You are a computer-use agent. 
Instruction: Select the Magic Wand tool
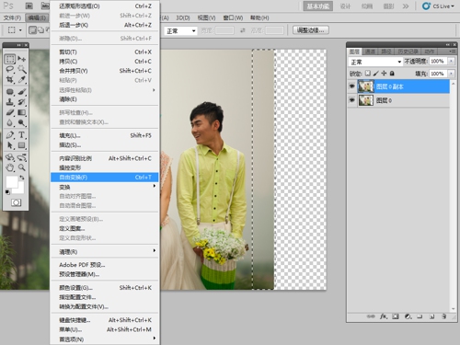(x=21, y=69)
